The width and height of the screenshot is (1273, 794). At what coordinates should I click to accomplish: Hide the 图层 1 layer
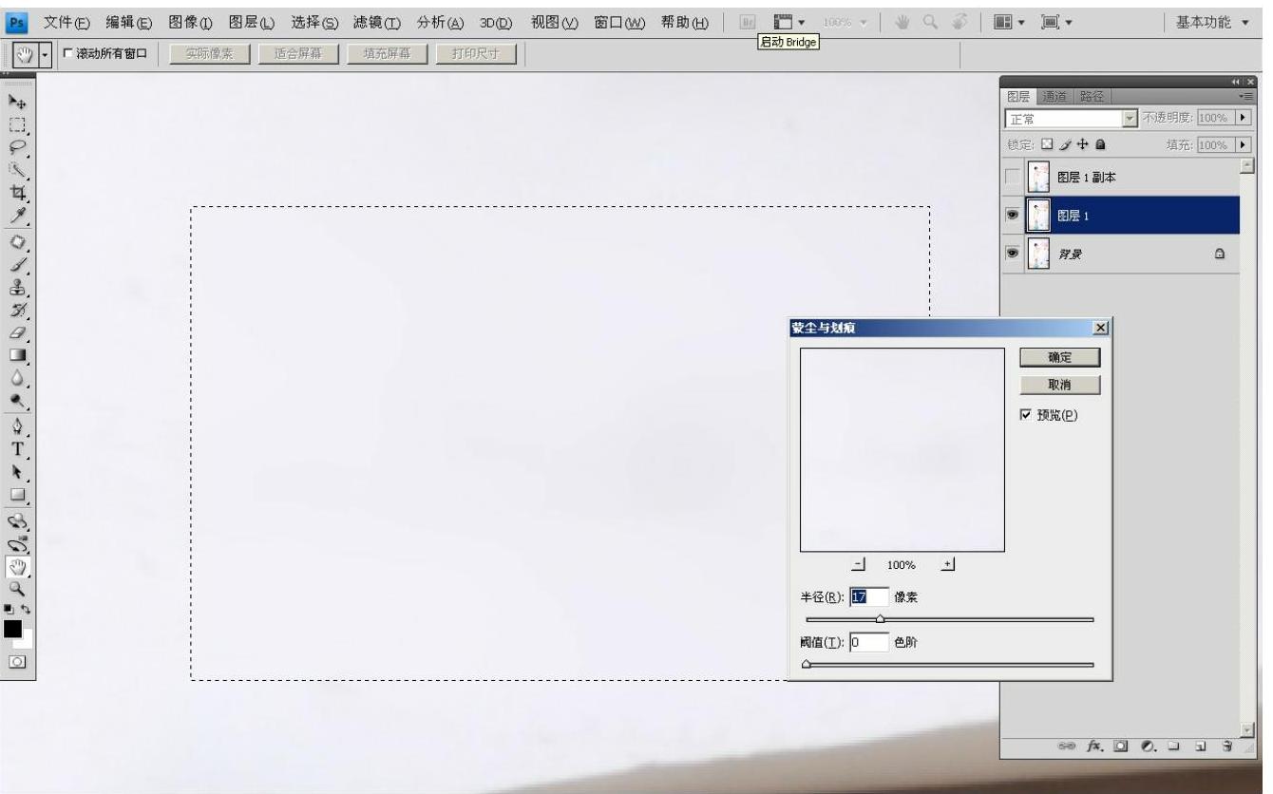1014,216
